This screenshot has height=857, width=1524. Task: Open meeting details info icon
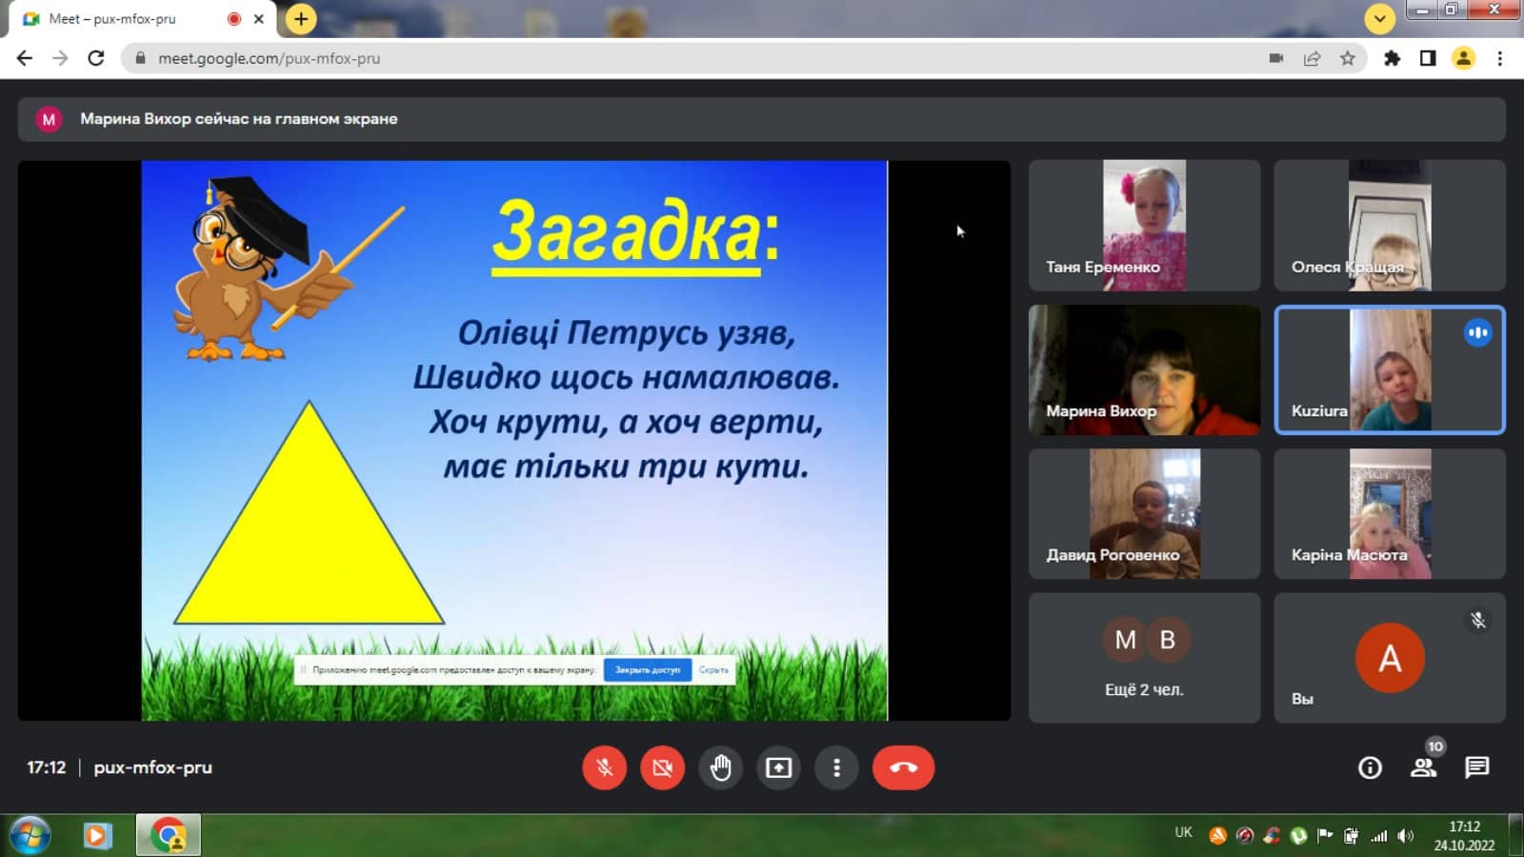(1370, 767)
